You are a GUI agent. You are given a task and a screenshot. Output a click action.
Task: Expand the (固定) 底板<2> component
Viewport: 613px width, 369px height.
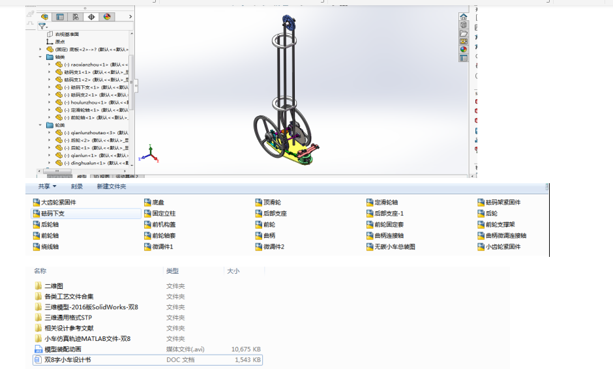pyautogui.click(x=40, y=50)
